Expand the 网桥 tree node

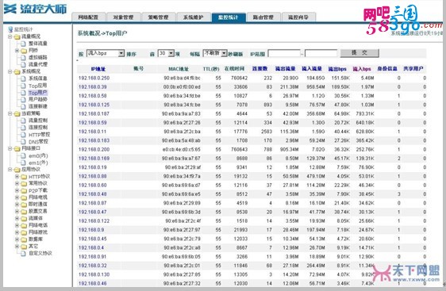[x=17, y=50]
